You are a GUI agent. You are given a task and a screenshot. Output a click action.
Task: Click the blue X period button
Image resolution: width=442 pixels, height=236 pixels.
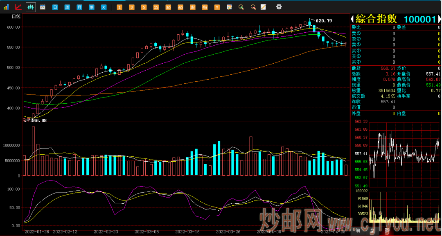pyautogui.click(x=104, y=7)
